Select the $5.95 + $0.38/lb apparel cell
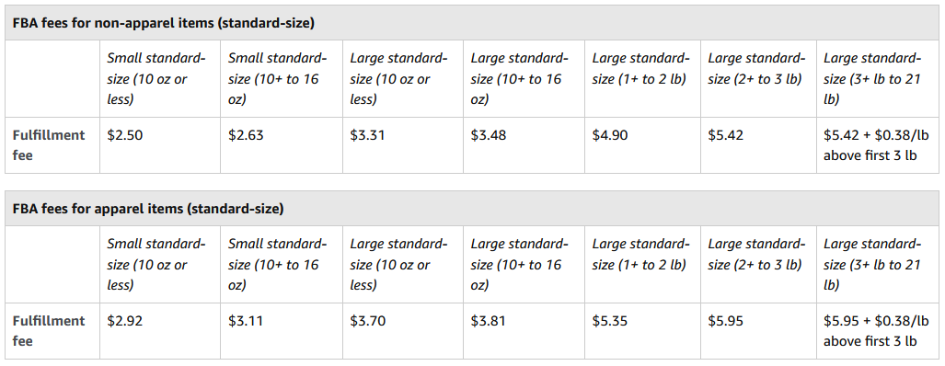 pos(878,331)
